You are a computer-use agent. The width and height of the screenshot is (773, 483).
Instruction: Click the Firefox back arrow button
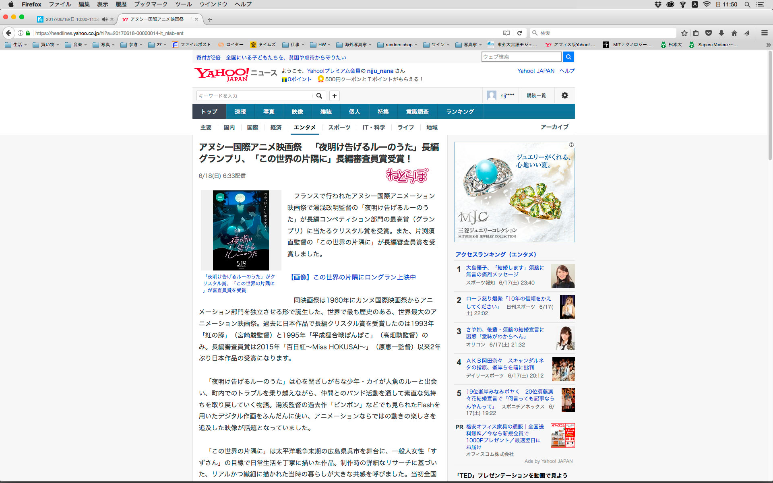[8, 33]
